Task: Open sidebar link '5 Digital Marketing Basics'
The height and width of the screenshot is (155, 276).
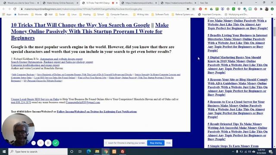Action: click(238, 65)
